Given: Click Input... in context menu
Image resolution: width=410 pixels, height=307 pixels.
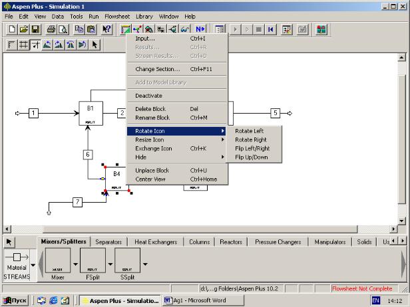Looking at the screenshot, I should [x=176, y=39].
